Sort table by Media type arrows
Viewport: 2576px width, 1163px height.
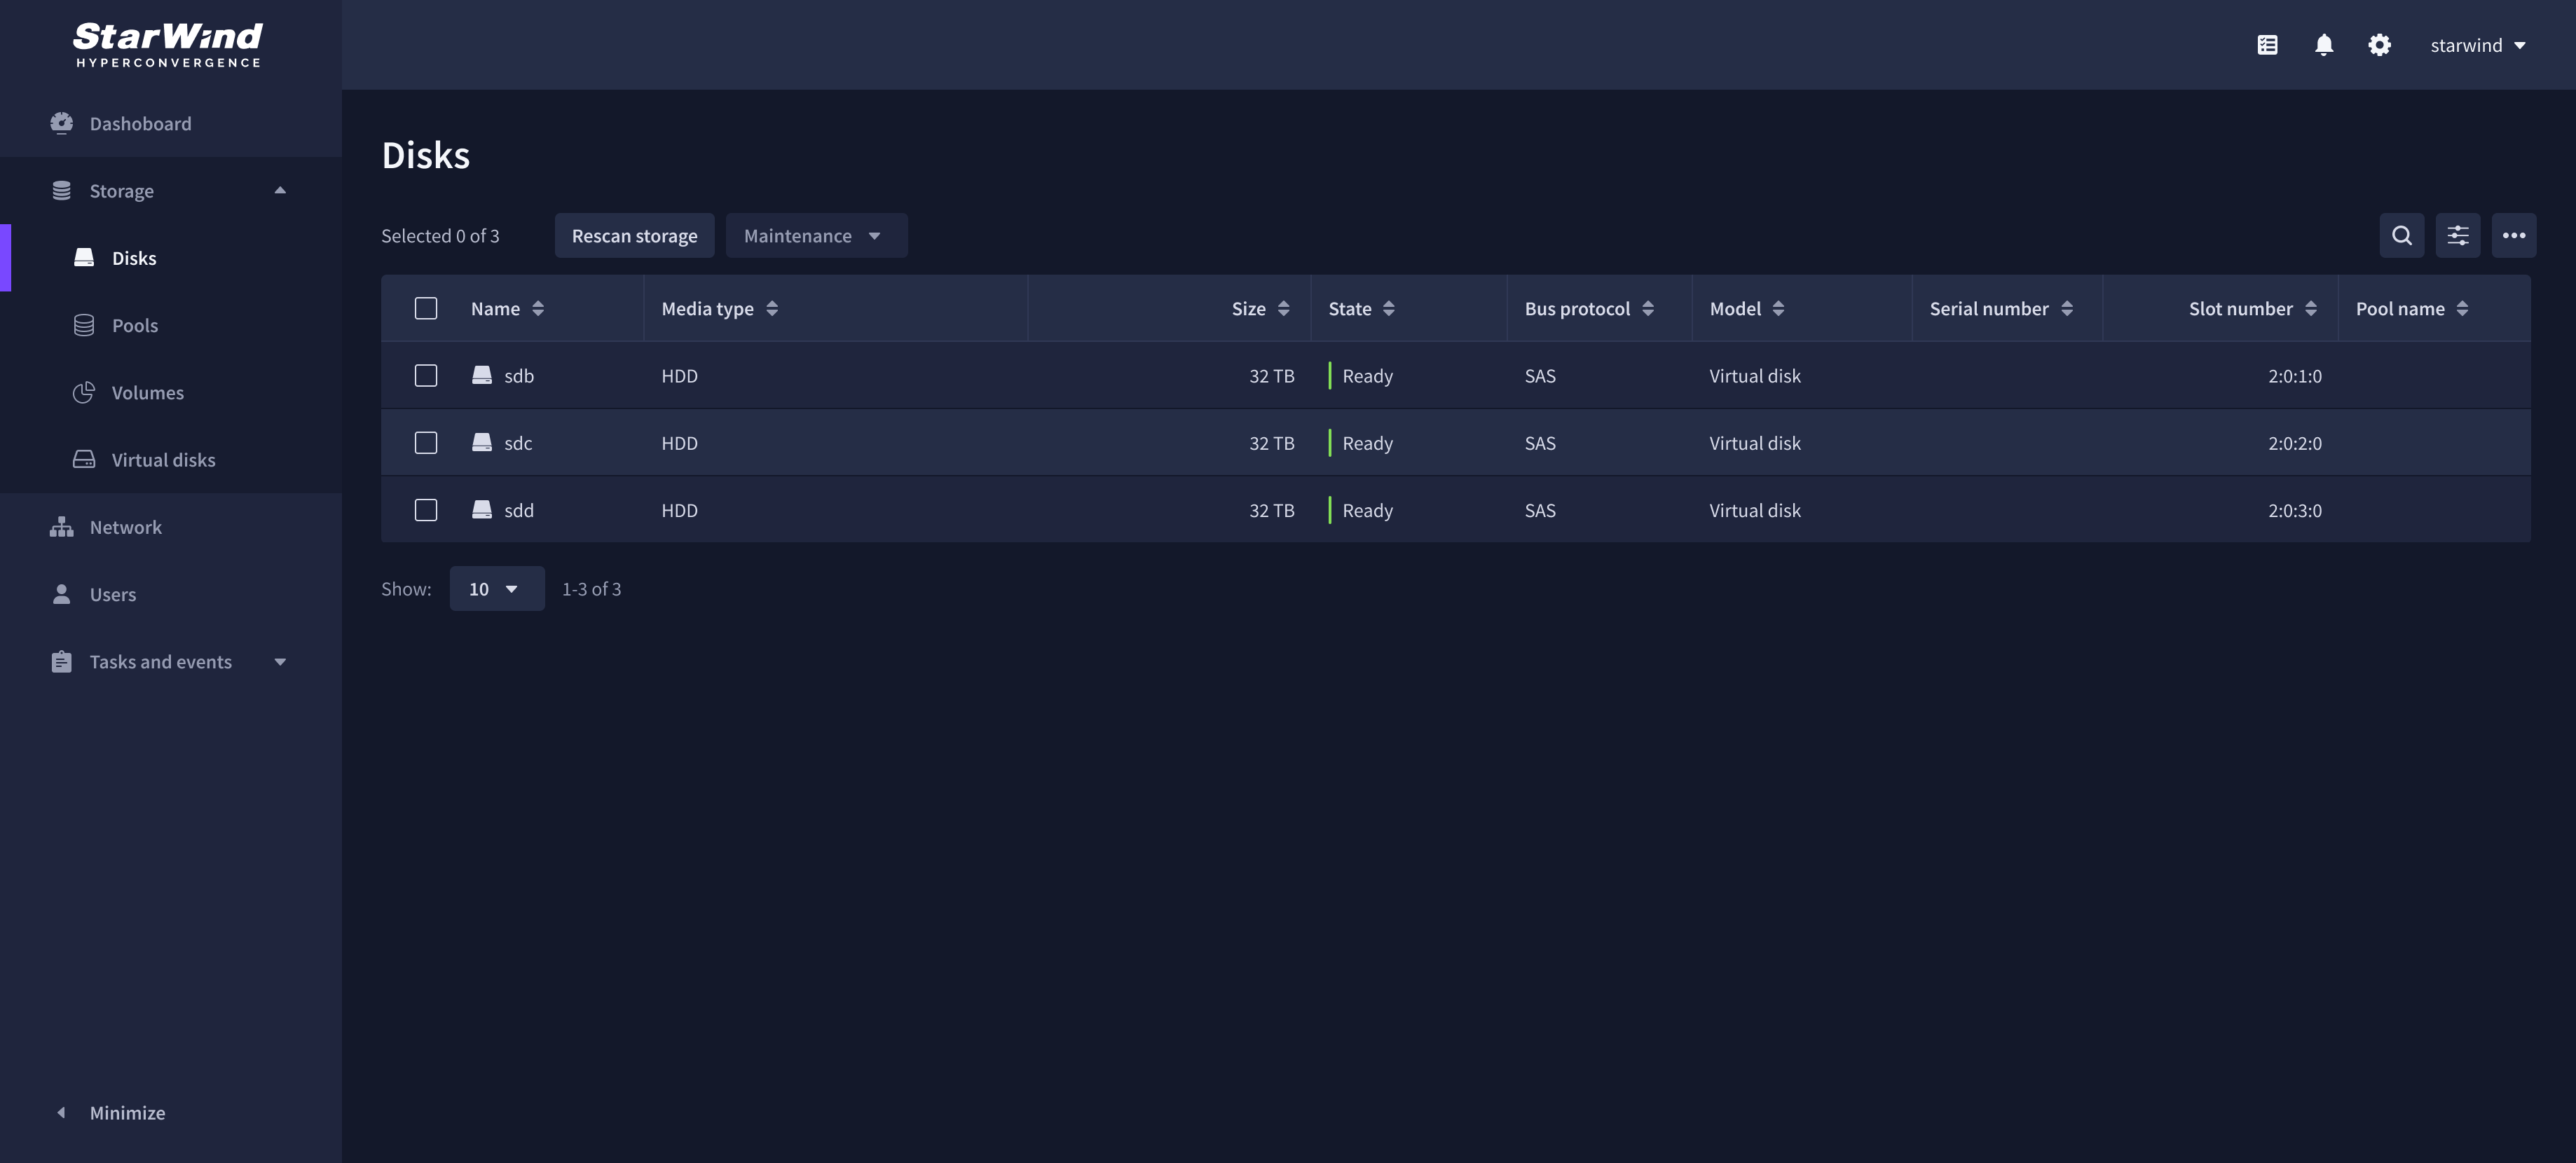[772, 308]
